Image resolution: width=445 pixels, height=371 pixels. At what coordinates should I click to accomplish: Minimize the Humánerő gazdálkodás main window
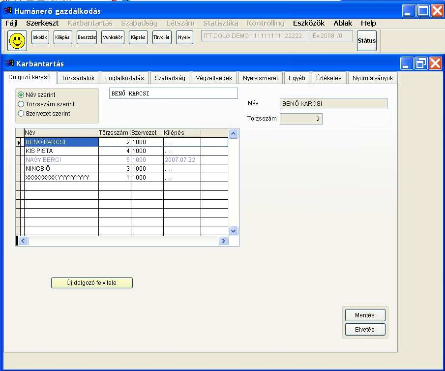pos(409,11)
